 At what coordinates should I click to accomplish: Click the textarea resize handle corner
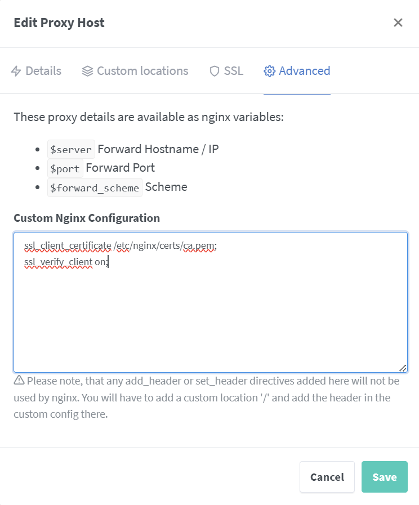403,368
